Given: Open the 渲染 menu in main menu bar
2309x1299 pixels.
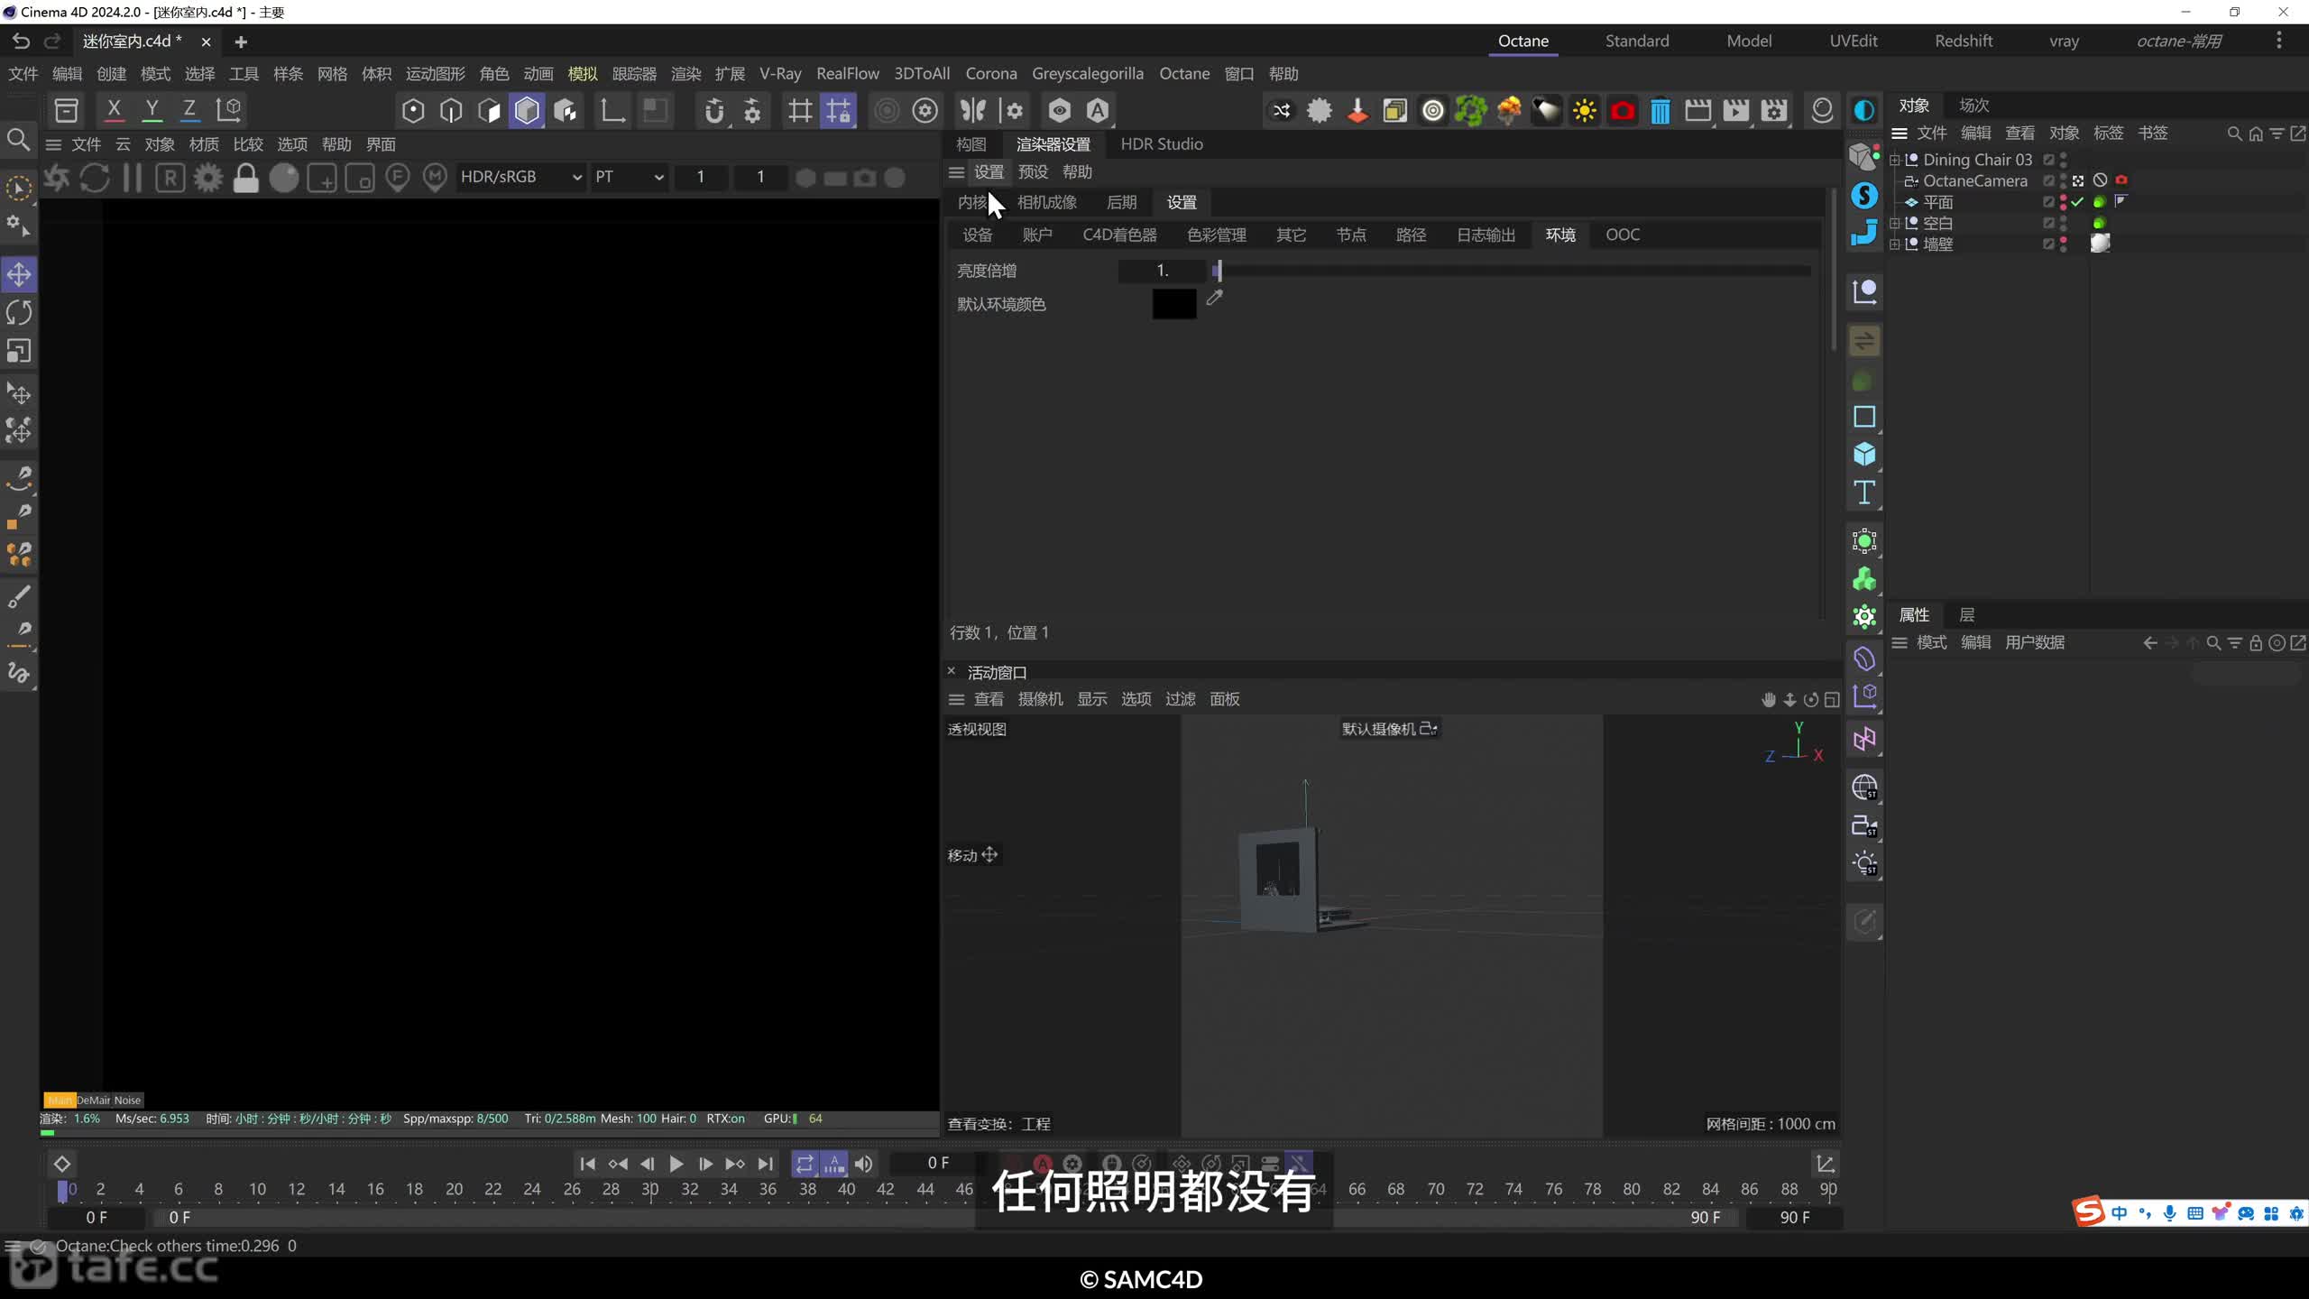Looking at the screenshot, I should point(685,74).
